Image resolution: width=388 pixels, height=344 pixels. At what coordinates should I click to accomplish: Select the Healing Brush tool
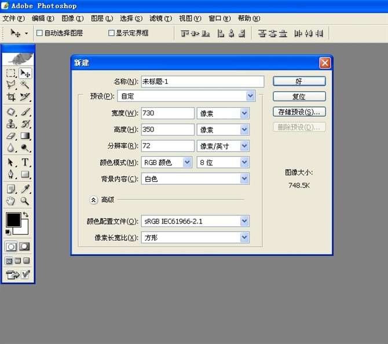[10, 112]
